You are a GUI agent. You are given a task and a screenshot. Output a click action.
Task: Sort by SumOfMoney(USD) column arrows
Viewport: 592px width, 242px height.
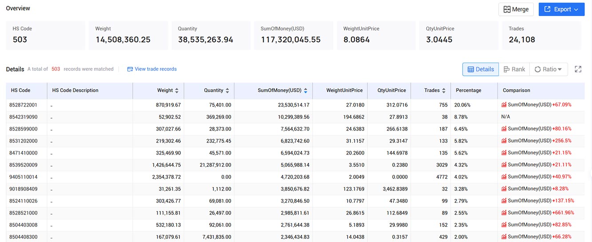click(x=306, y=91)
